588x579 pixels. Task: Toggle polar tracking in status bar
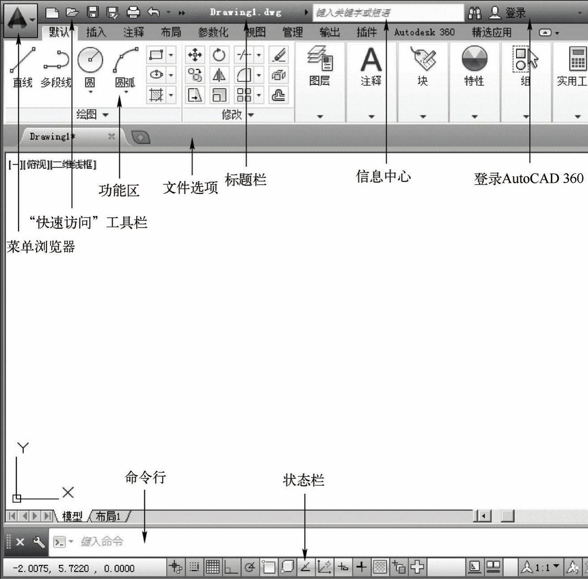[x=250, y=567]
